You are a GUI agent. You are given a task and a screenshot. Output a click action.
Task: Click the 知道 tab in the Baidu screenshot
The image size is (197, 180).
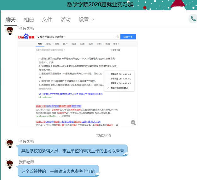click(74, 44)
